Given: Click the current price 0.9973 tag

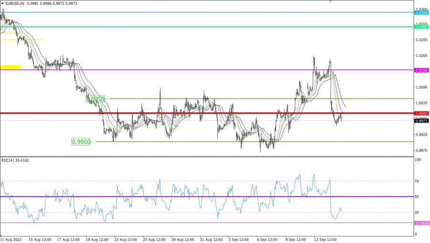Looking at the screenshot, I should click(421, 121).
